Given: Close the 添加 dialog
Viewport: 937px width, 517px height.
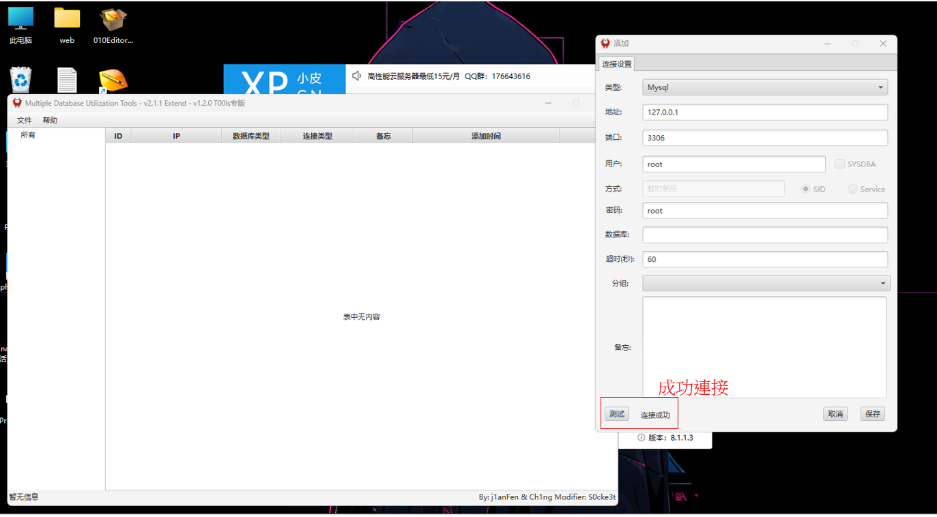Looking at the screenshot, I should pos(883,43).
